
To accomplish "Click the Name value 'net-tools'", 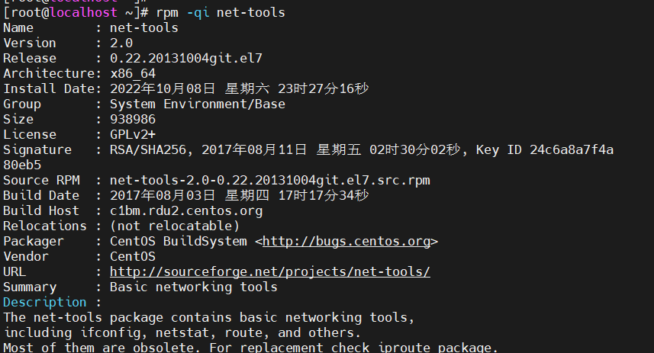I will click(x=144, y=27).
